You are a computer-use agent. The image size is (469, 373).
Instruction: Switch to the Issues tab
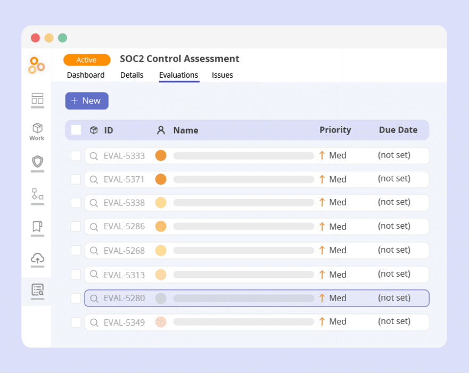[223, 75]
